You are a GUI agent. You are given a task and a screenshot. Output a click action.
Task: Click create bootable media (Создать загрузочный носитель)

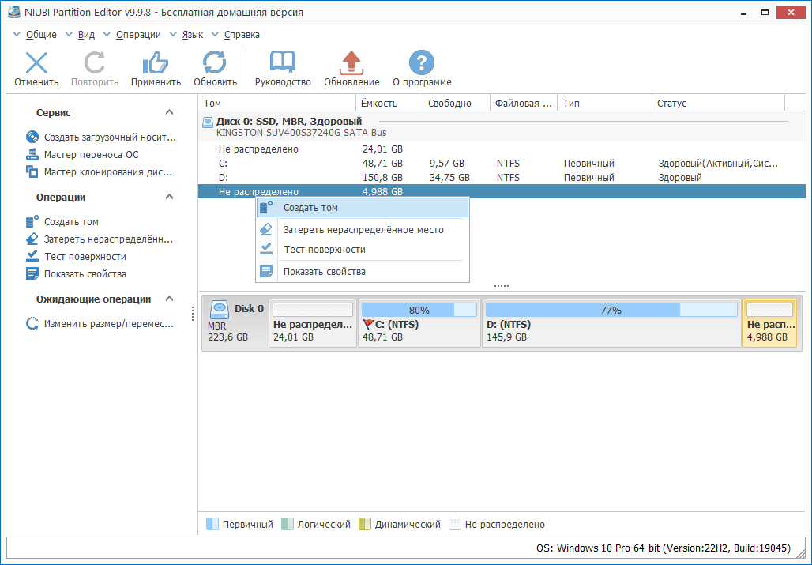coord(109,137)
